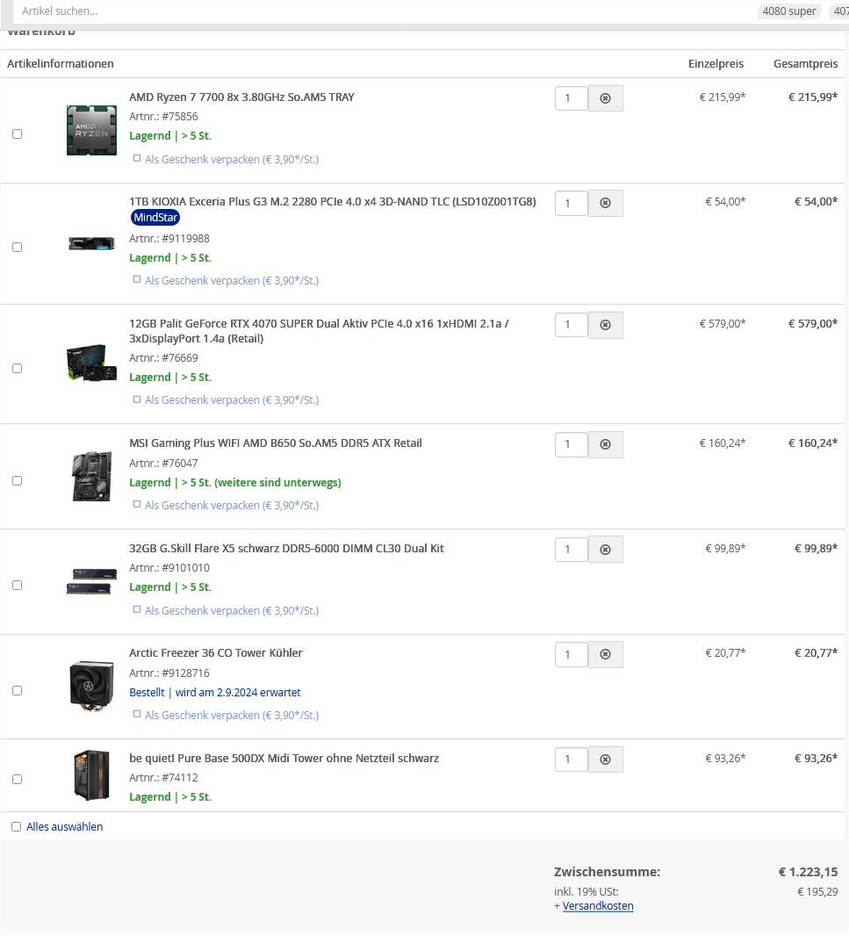The image size is (849, 936).
Task: Enable gift wrapping for G.Skill Flare X5
Action: pos(137,609)
